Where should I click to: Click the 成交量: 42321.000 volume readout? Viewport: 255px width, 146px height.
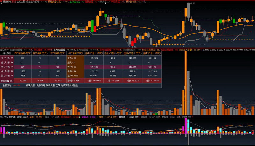(x=18, y=117)
